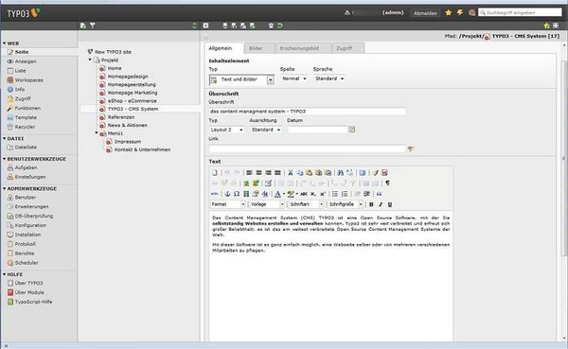Click the cut scissors icon in text editor
The height and width of the screenshot is (349, 568).
(x=291, y=173)
